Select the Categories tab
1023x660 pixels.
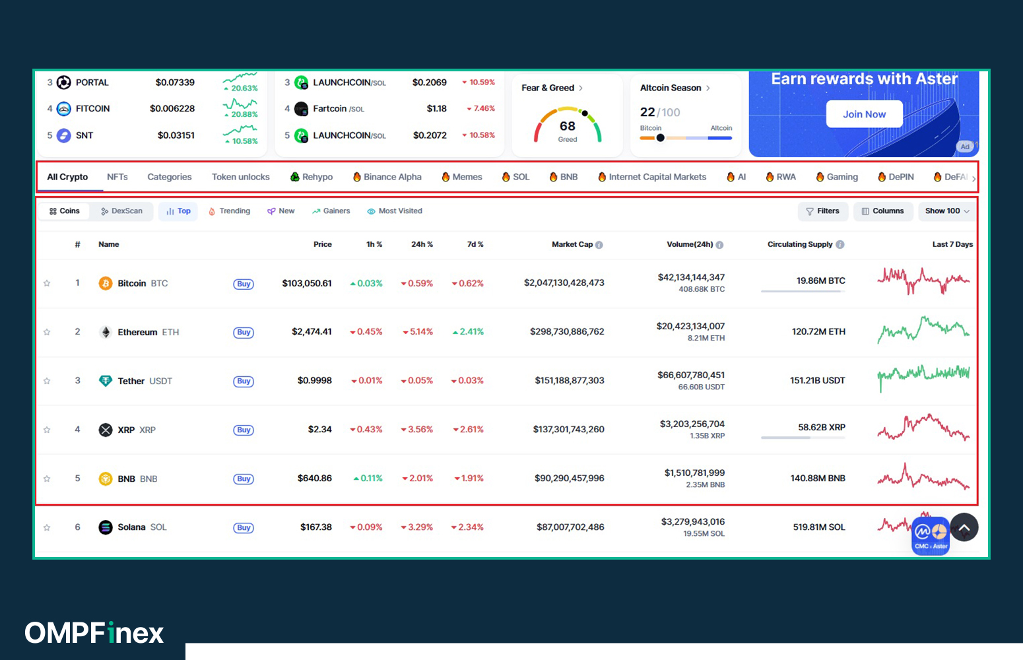pyautogui.click(x=170, y=177)
